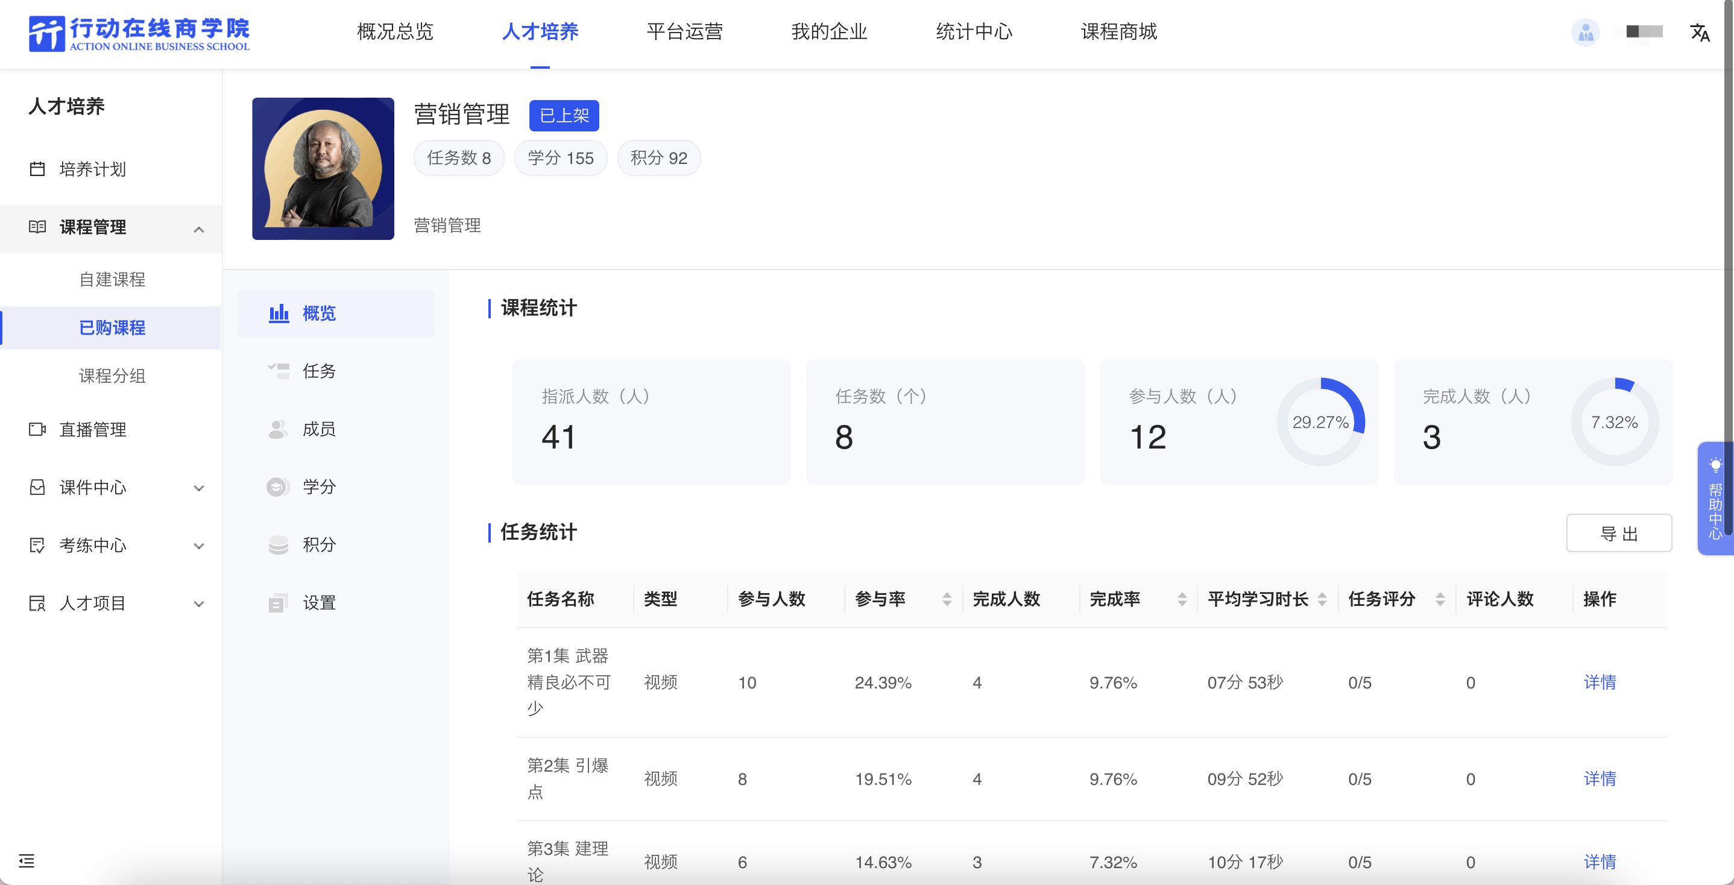Click the 概览 bar chart icon
The height and width of the screenshot is (885, 1734).
tap(279, 313)
